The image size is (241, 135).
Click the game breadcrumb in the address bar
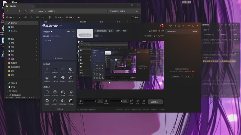click(41, 11)
